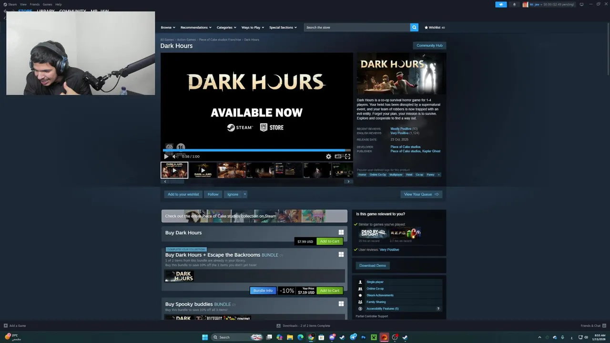Open the Recommendations dropdown
The width and height of the screenshot is (610, 343).
click(x=196, y=27)
